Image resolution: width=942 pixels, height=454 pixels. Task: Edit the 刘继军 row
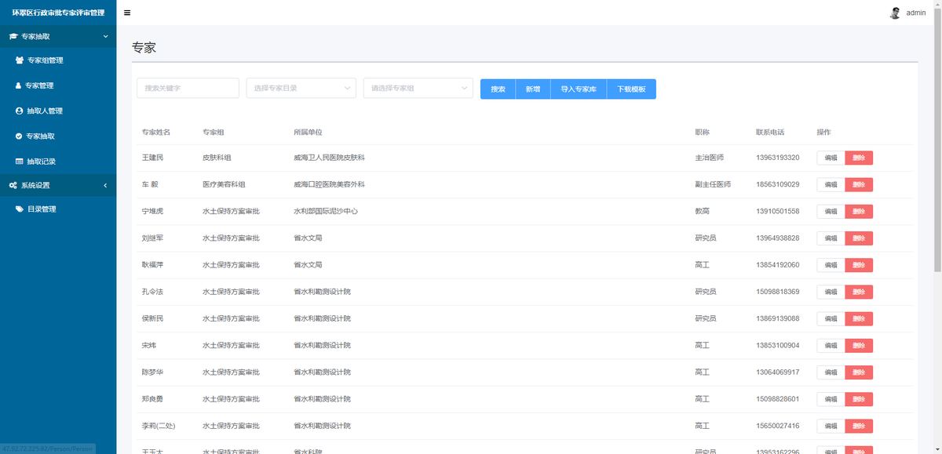tap(831, 238)
